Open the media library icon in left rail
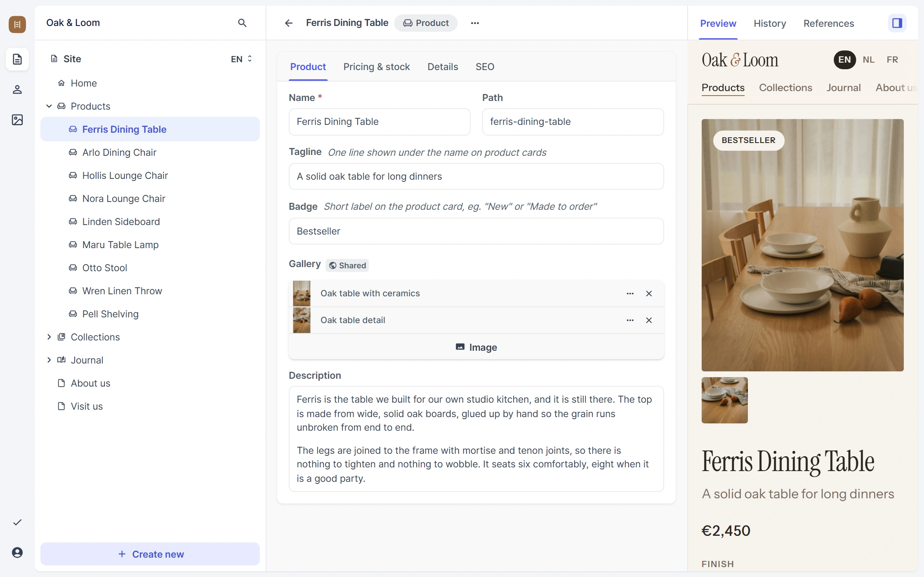 click(17, 120)
